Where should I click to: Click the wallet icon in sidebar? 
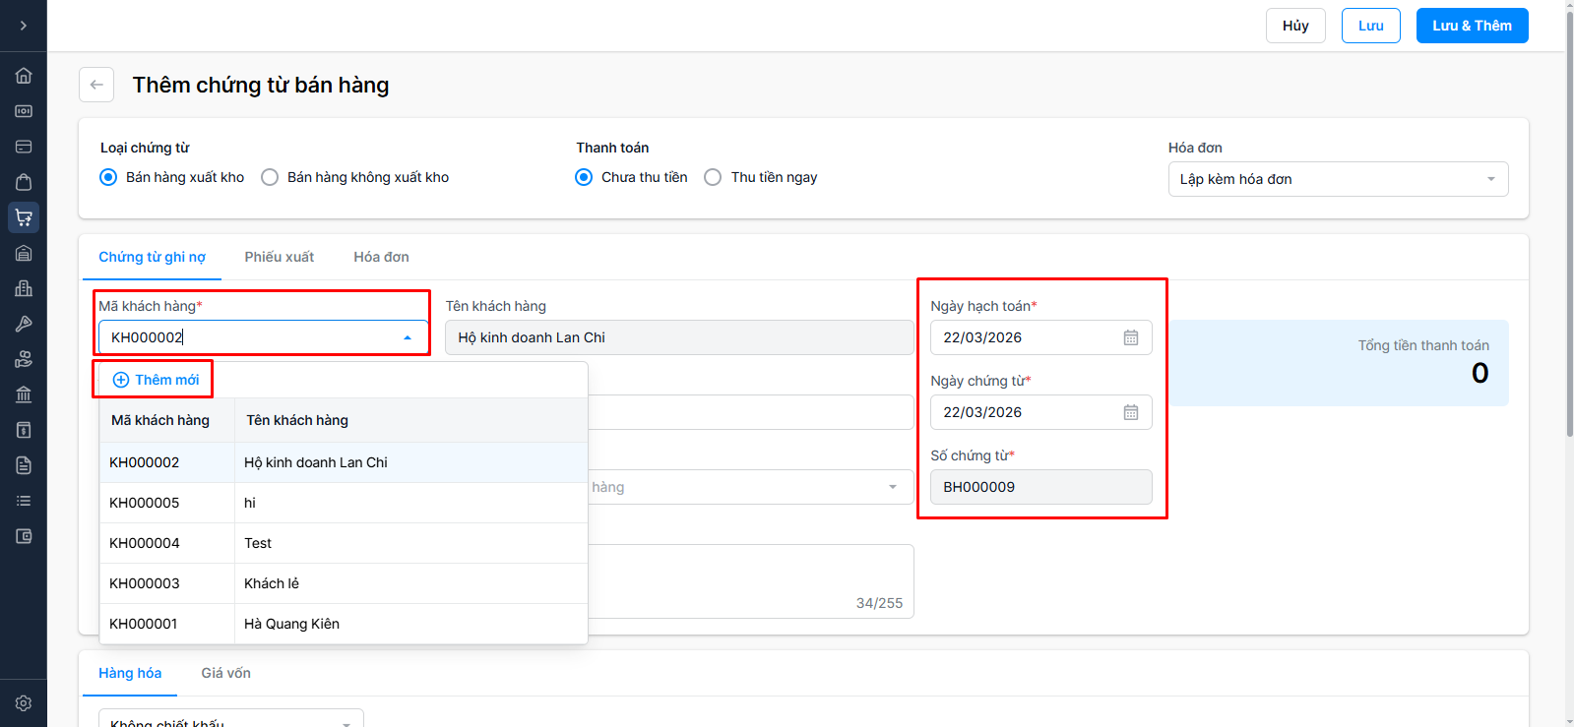click(x=24, y=536)
